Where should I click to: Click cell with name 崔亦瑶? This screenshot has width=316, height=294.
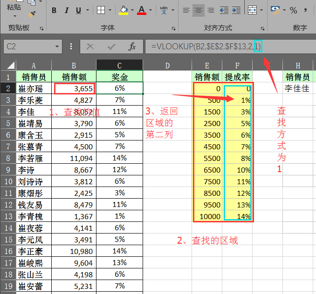34,88
